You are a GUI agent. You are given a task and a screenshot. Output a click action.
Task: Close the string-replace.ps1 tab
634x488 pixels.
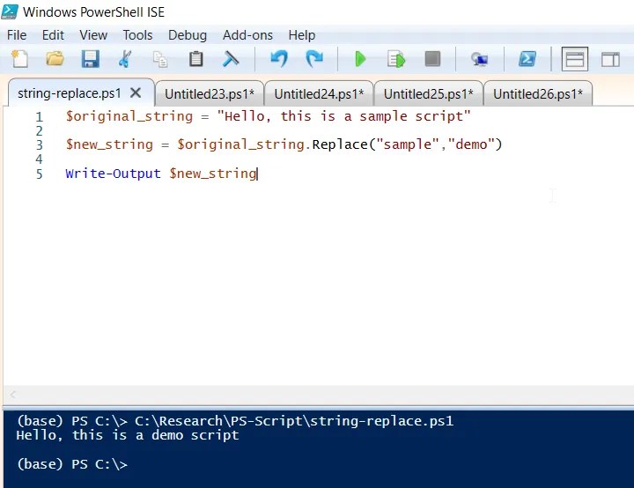coord(136,93)
